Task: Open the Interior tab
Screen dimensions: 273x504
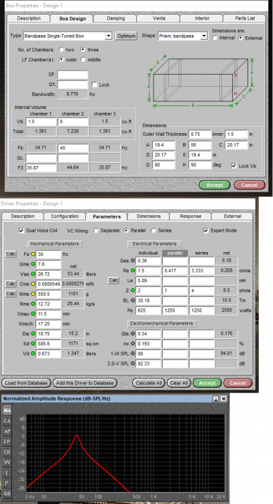Action: coord(202,18)
